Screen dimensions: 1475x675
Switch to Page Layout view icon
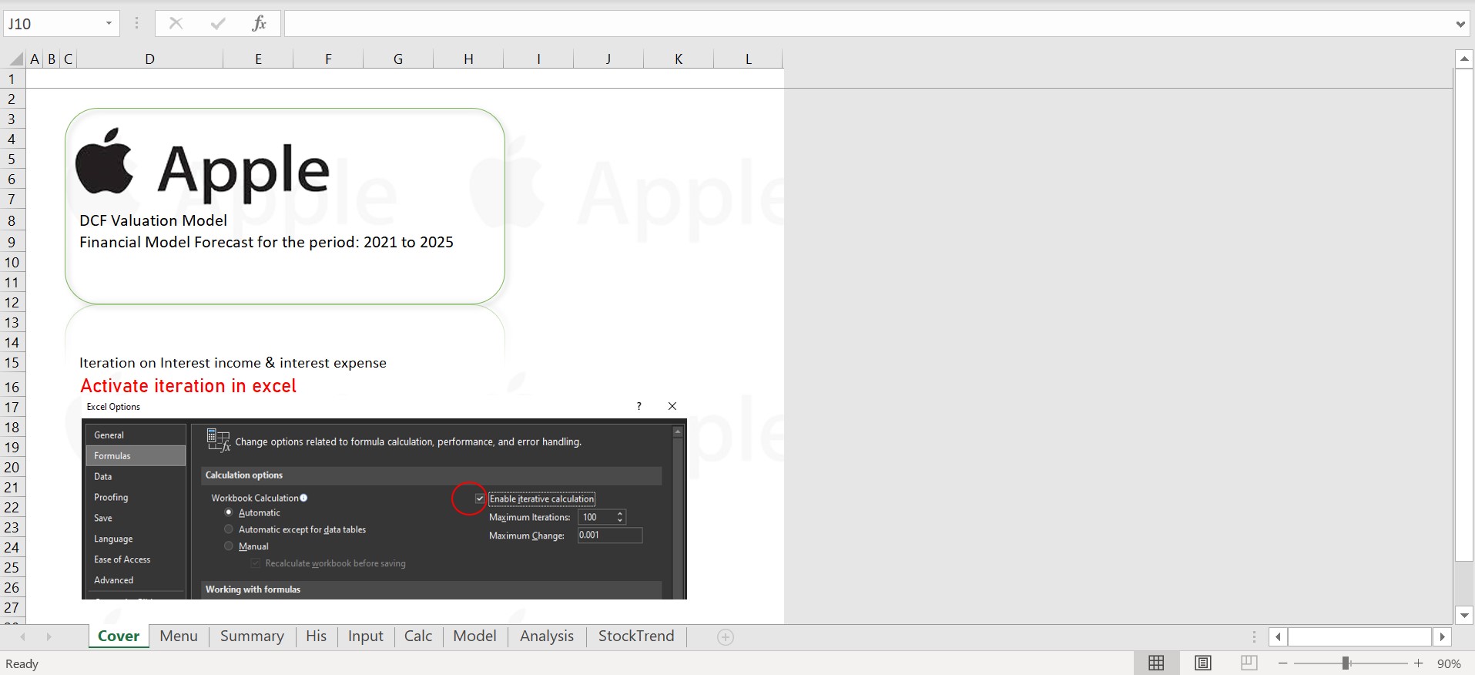tap(1203, 663)
